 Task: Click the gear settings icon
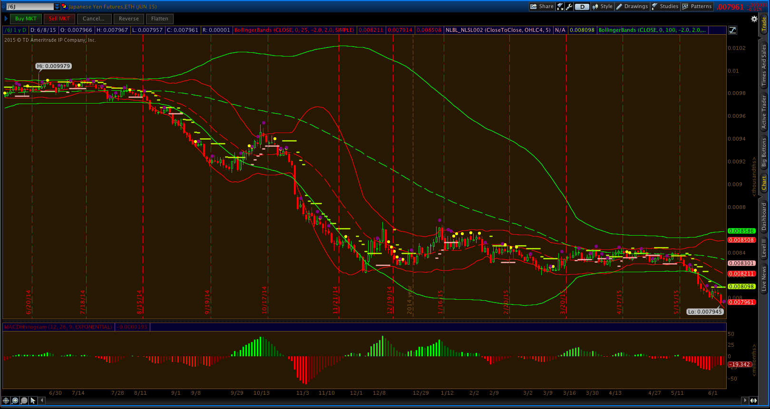coord(754,19)
